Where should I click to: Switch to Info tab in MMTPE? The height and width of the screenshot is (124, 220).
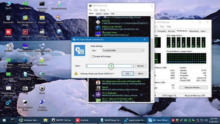click(112, 14)
